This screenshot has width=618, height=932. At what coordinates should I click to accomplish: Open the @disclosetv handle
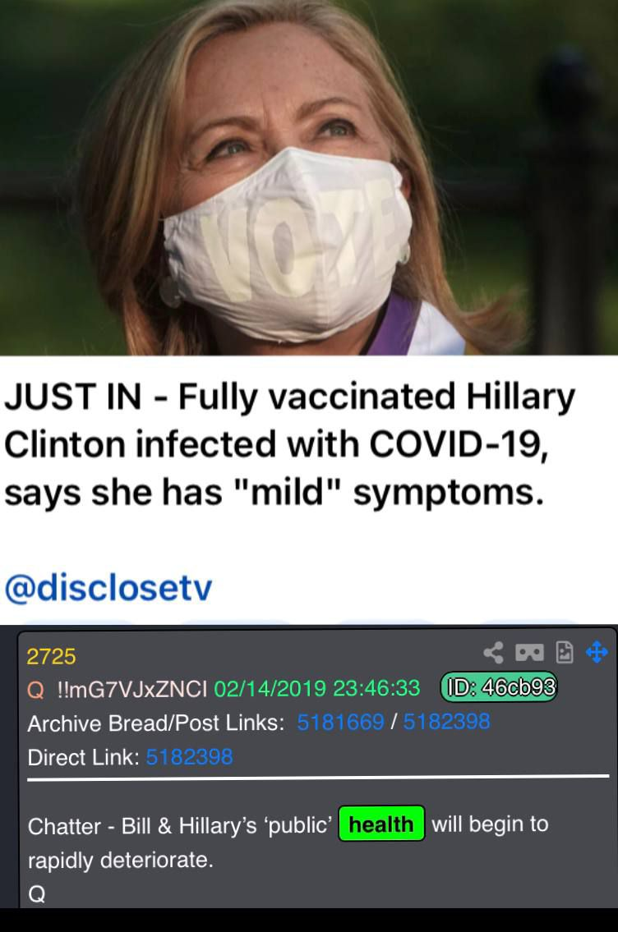[108, 587]
